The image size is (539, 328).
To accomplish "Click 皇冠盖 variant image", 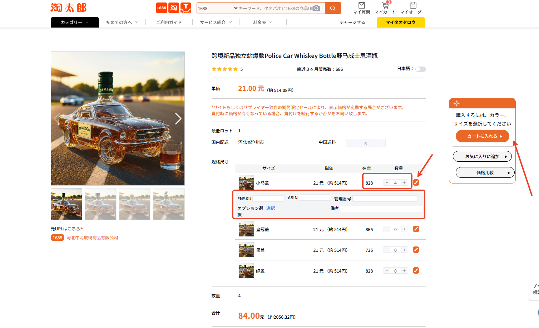I will (247, 229).
